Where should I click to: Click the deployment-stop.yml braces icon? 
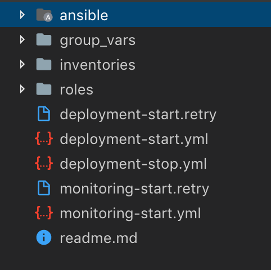(x=44, y=164)
